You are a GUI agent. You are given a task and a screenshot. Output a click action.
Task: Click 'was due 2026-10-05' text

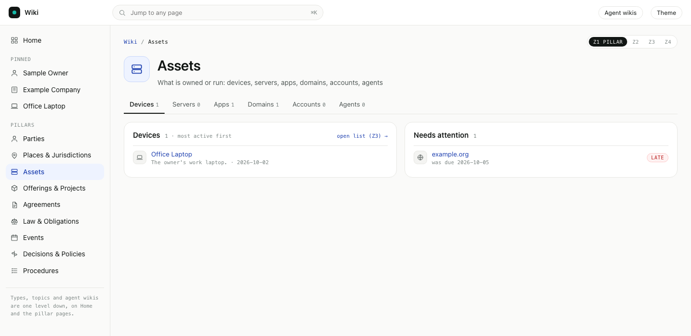coord(460,163)
